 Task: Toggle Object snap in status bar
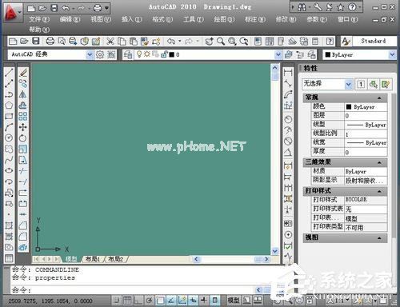[160, 301]
